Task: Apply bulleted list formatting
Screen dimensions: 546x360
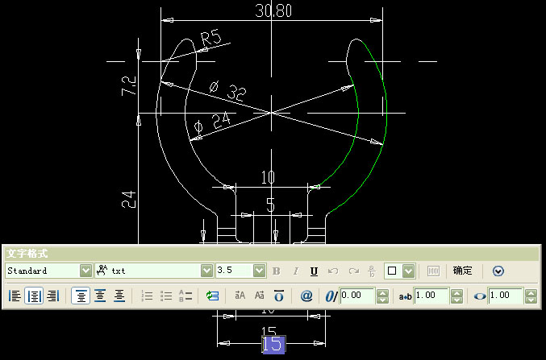Action: [x=166, y=296]
